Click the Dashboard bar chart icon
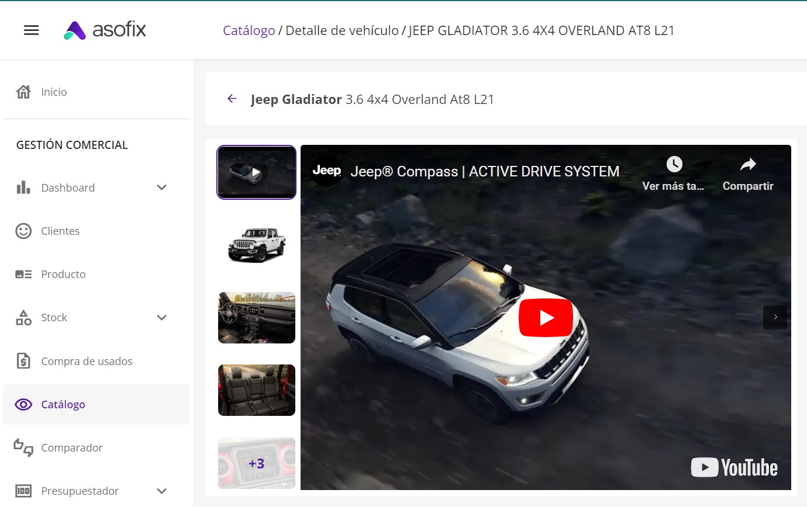 tap(23, 187)
